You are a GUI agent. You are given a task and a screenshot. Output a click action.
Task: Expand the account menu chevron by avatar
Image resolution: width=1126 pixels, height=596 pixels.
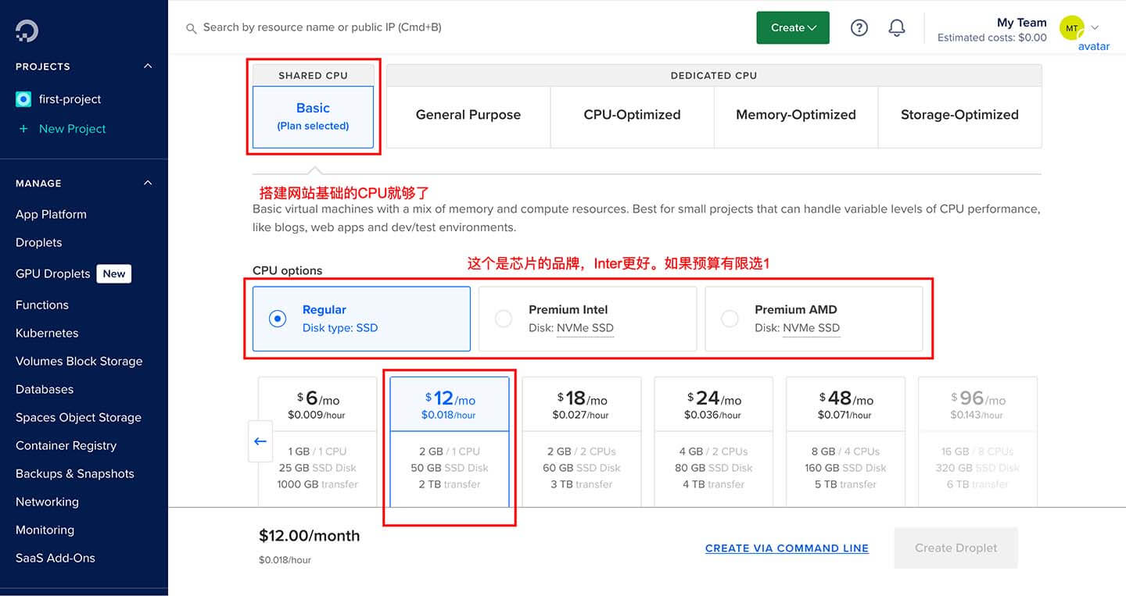coord(1095,27)
